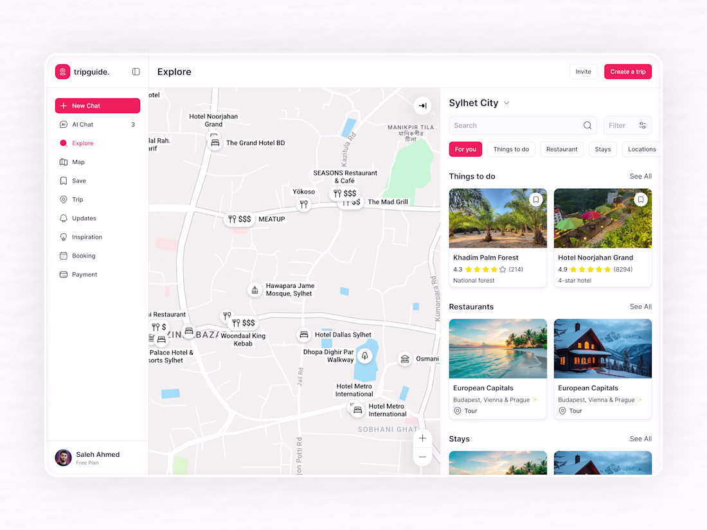Open Hotel Noorjahan Grand photo
This screenshot has width=707, height=530.
pos(602,218)
